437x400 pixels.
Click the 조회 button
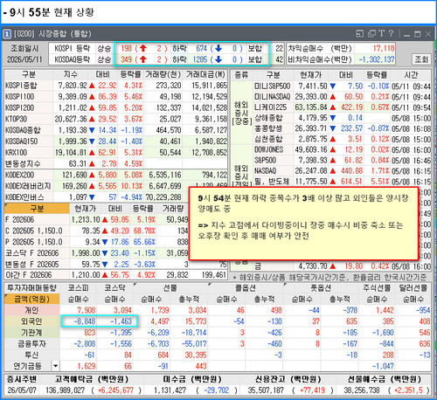pyautogui.click(x=421, y=59)
